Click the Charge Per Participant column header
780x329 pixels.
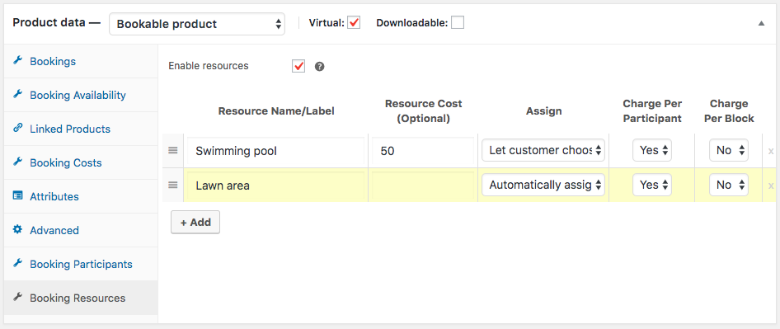click(x=652, y=111)
